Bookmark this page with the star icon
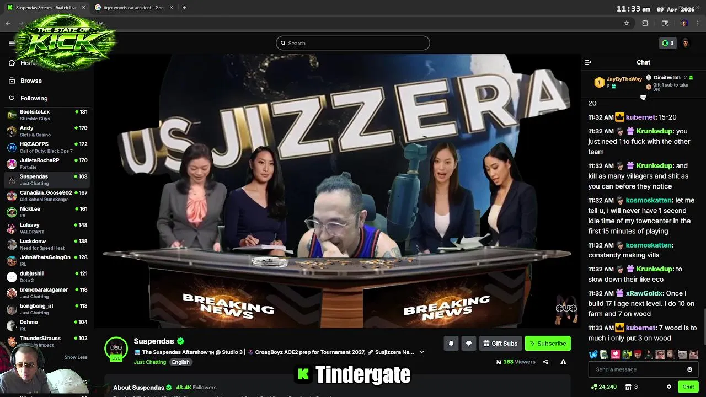This screenshot has width=706, height=397. coord(627,23)
